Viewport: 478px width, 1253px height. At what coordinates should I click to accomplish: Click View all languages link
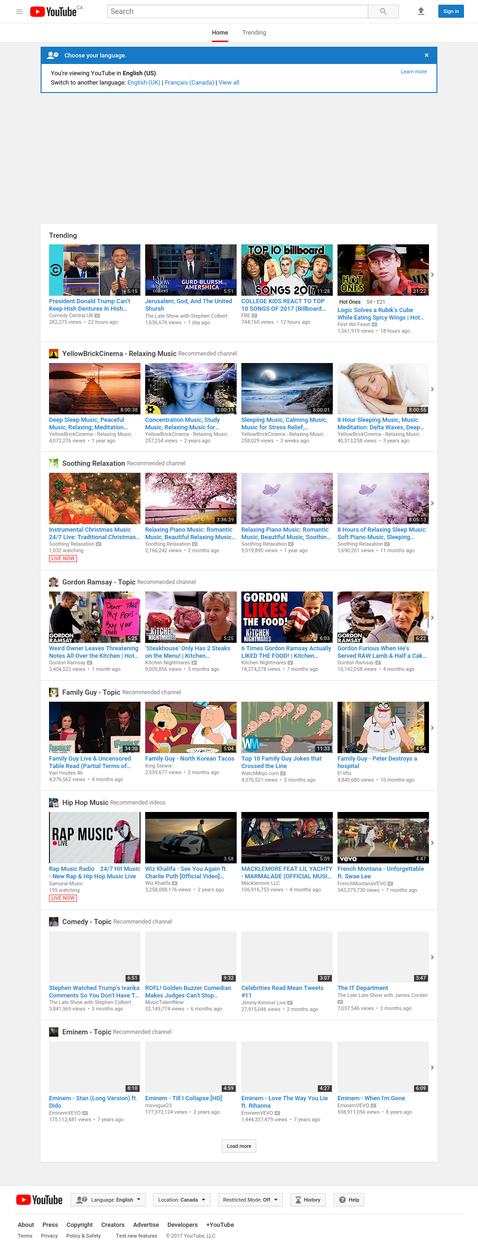pyautogui.click(x=229, y=83)
